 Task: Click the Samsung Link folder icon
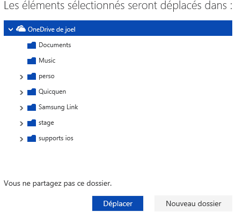pyautogui.click(x=32, y=108)
